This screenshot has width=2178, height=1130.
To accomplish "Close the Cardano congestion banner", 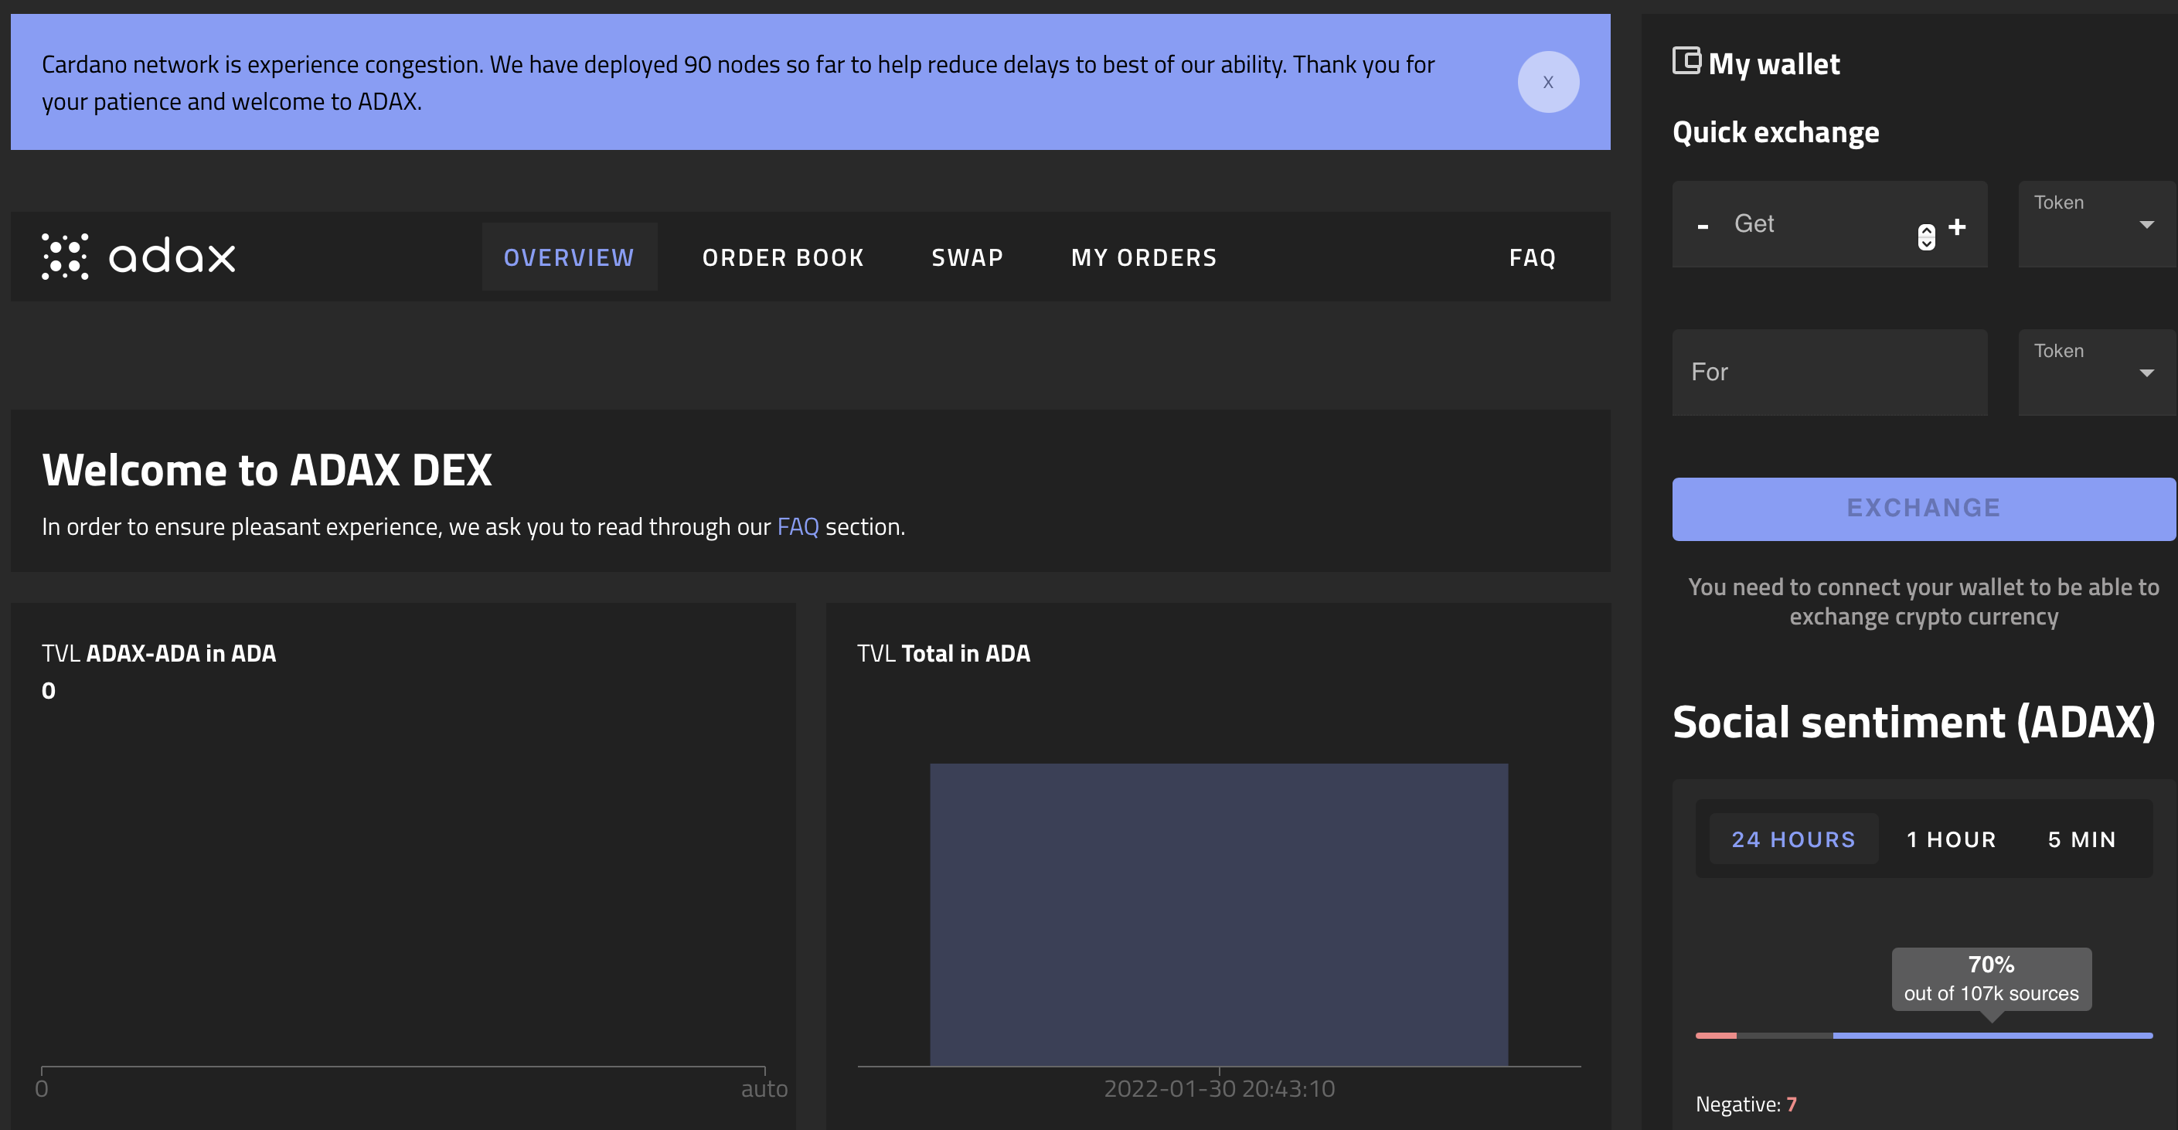I will point(1547,82).
